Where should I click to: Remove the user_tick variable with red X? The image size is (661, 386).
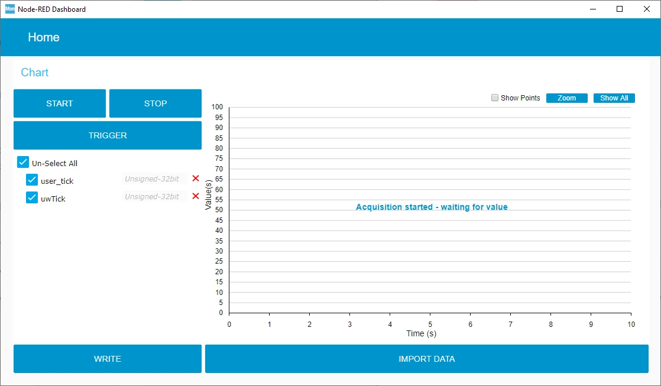(196, 179)
